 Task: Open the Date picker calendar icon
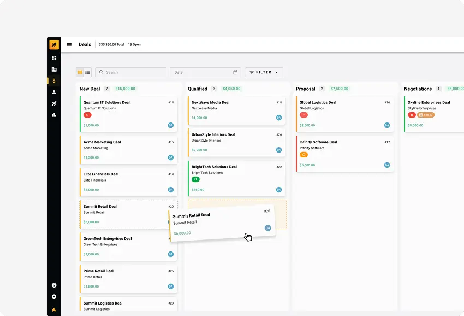pos(236,72)
